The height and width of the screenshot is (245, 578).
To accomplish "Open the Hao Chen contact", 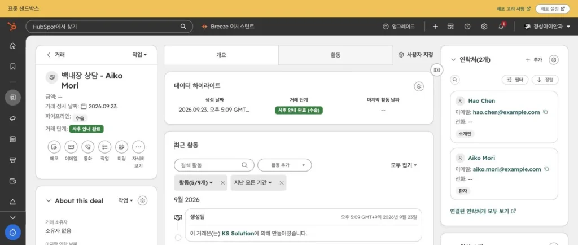I will click(481, 100).
